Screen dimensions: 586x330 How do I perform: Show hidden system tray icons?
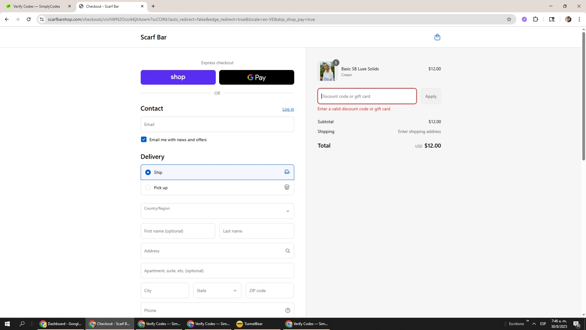click(534, 324)
